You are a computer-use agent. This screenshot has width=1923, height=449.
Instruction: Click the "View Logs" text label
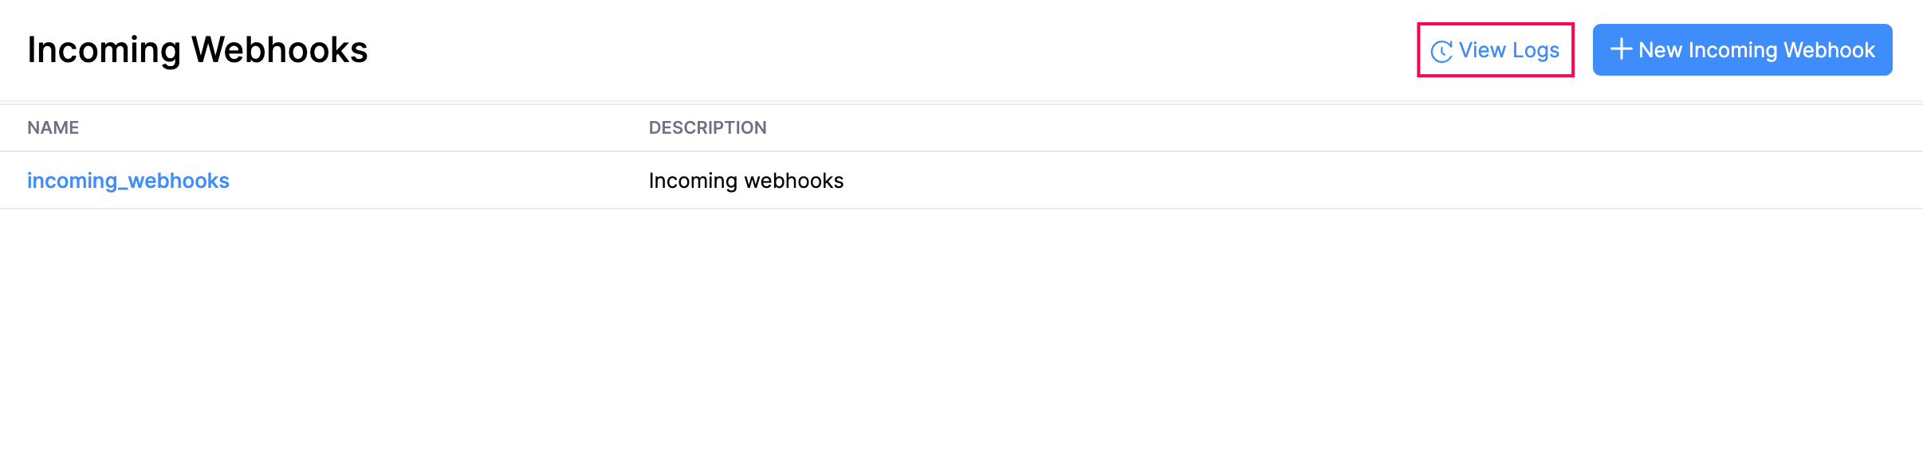[x=1508, y=50]
